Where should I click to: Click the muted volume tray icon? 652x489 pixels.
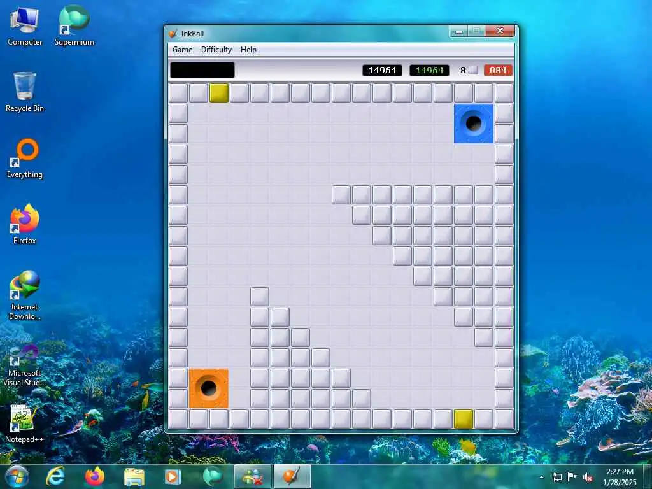click(588, 477)
